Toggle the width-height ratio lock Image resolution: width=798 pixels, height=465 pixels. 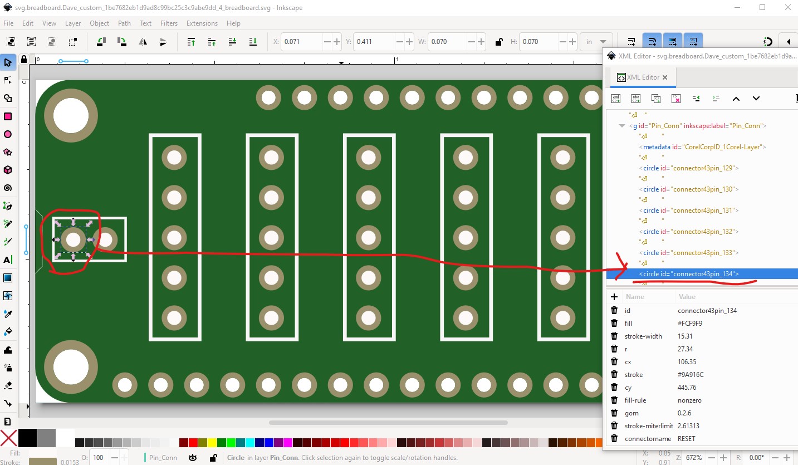(x=499, y=42)
